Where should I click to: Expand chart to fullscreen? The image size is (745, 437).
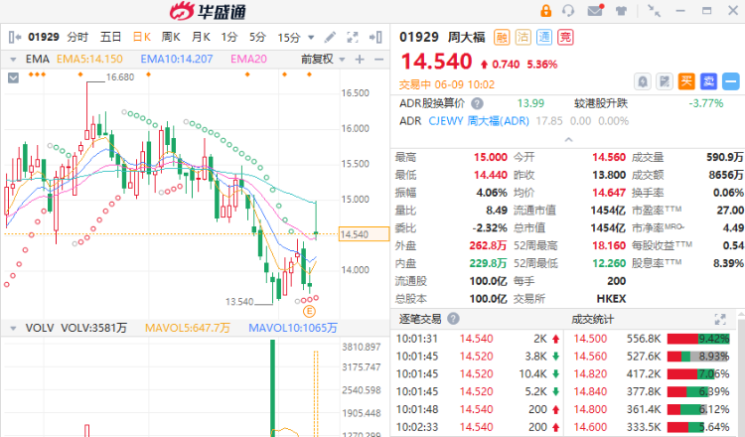click(x=353, y=37)
